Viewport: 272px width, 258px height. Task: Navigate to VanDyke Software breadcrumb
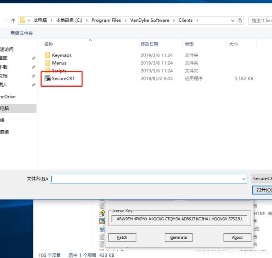[x=150, y=21]
